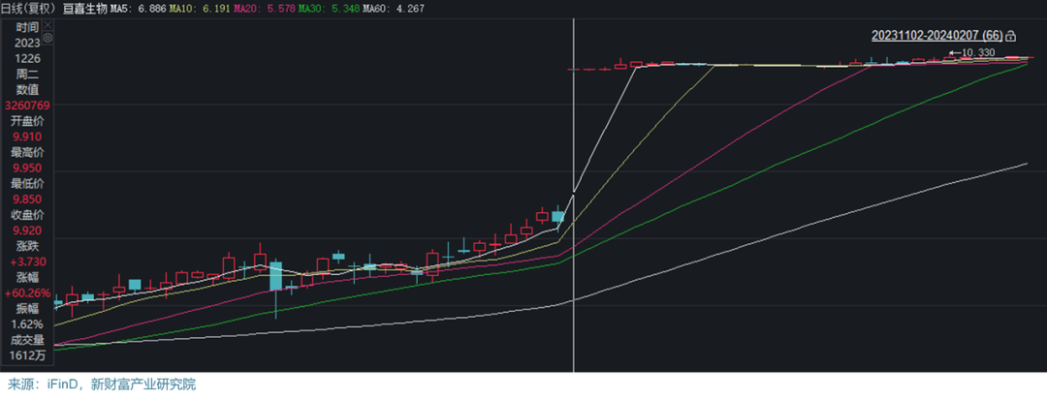Click the 日线(复权) period label

pos(28,9)
